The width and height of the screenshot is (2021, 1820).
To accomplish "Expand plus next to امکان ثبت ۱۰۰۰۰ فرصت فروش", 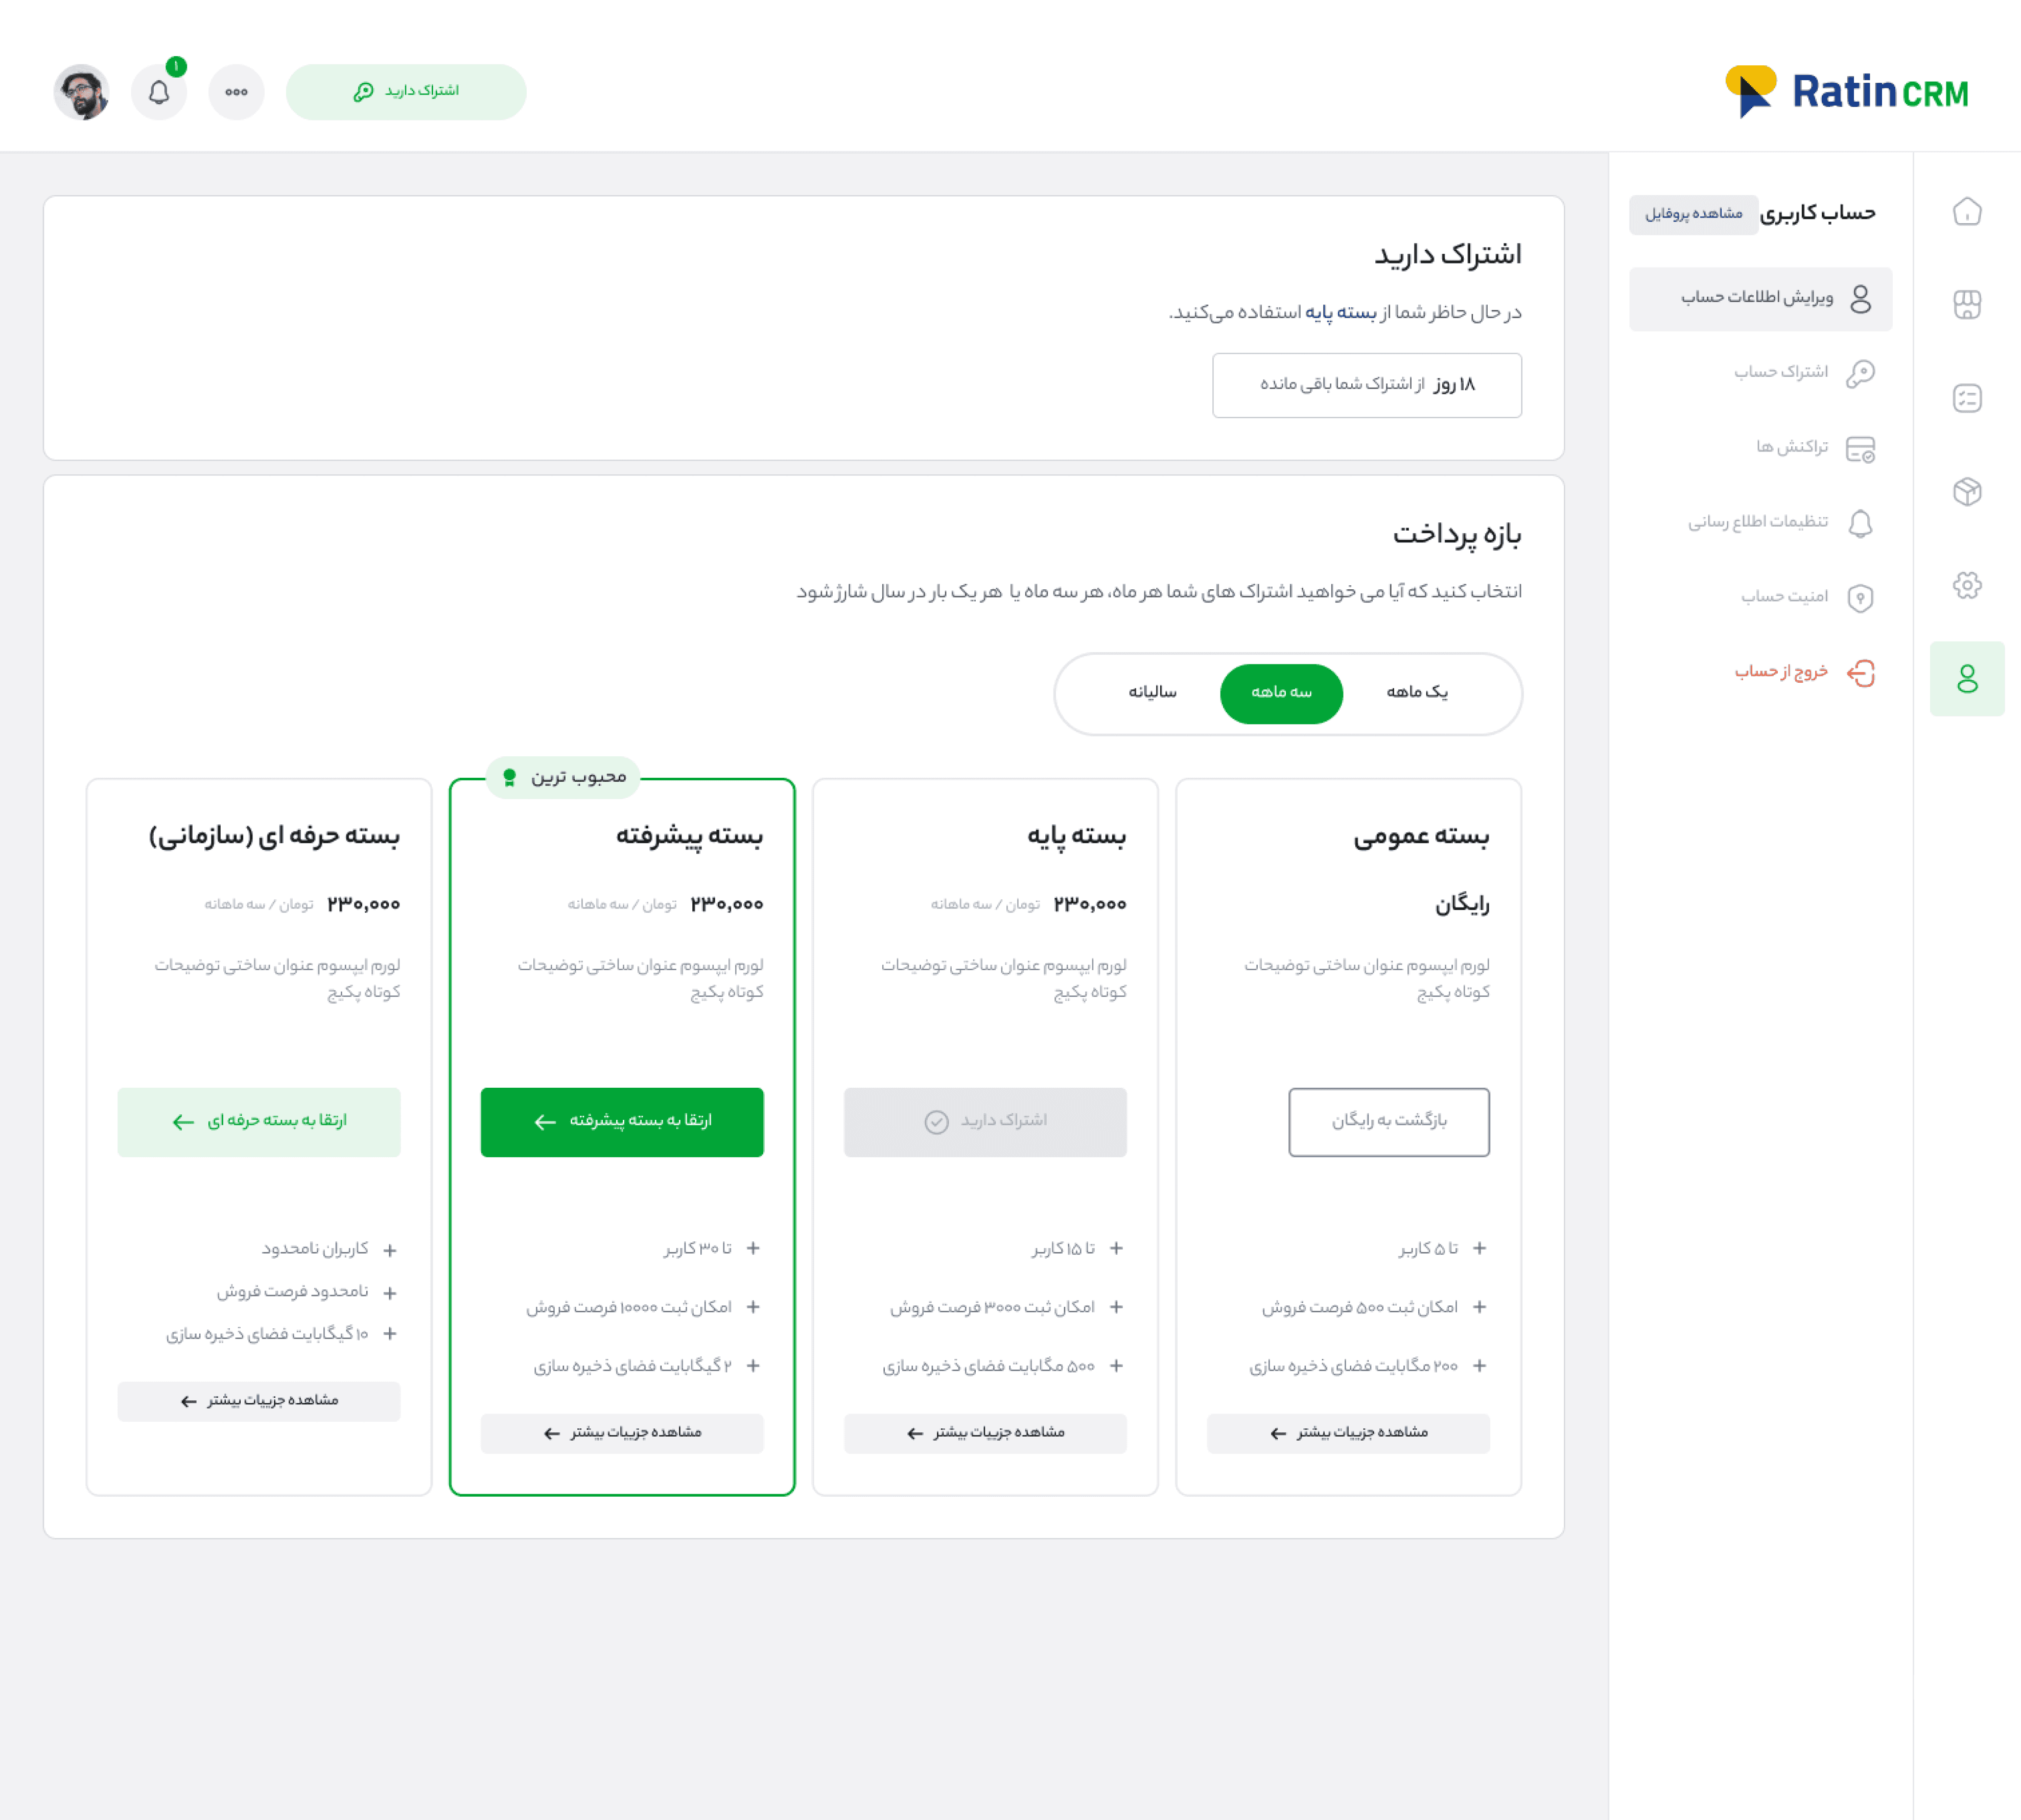I will point(754,1307).
